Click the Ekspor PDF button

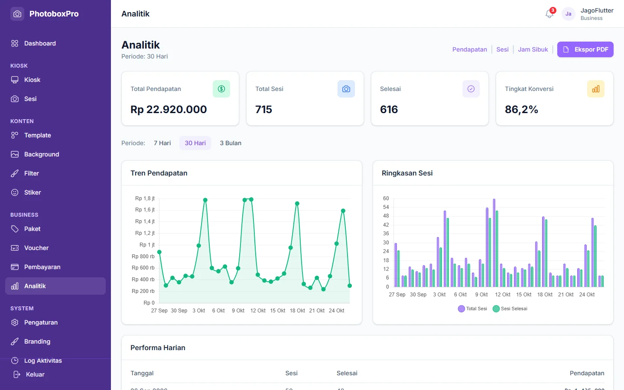585,49
